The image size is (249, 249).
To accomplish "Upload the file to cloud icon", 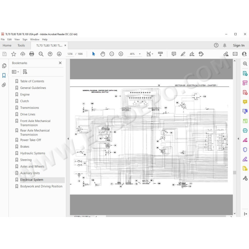I will (23, 54).
